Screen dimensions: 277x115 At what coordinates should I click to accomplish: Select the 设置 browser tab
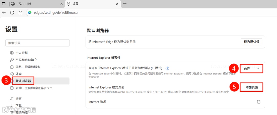pyautogui.click(x=93, y=4)
